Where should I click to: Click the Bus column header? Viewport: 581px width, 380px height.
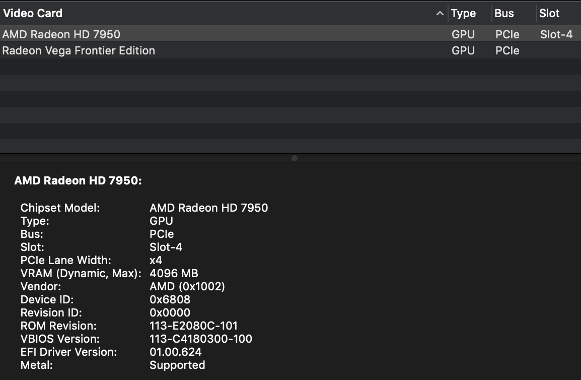tap(504, 14)
